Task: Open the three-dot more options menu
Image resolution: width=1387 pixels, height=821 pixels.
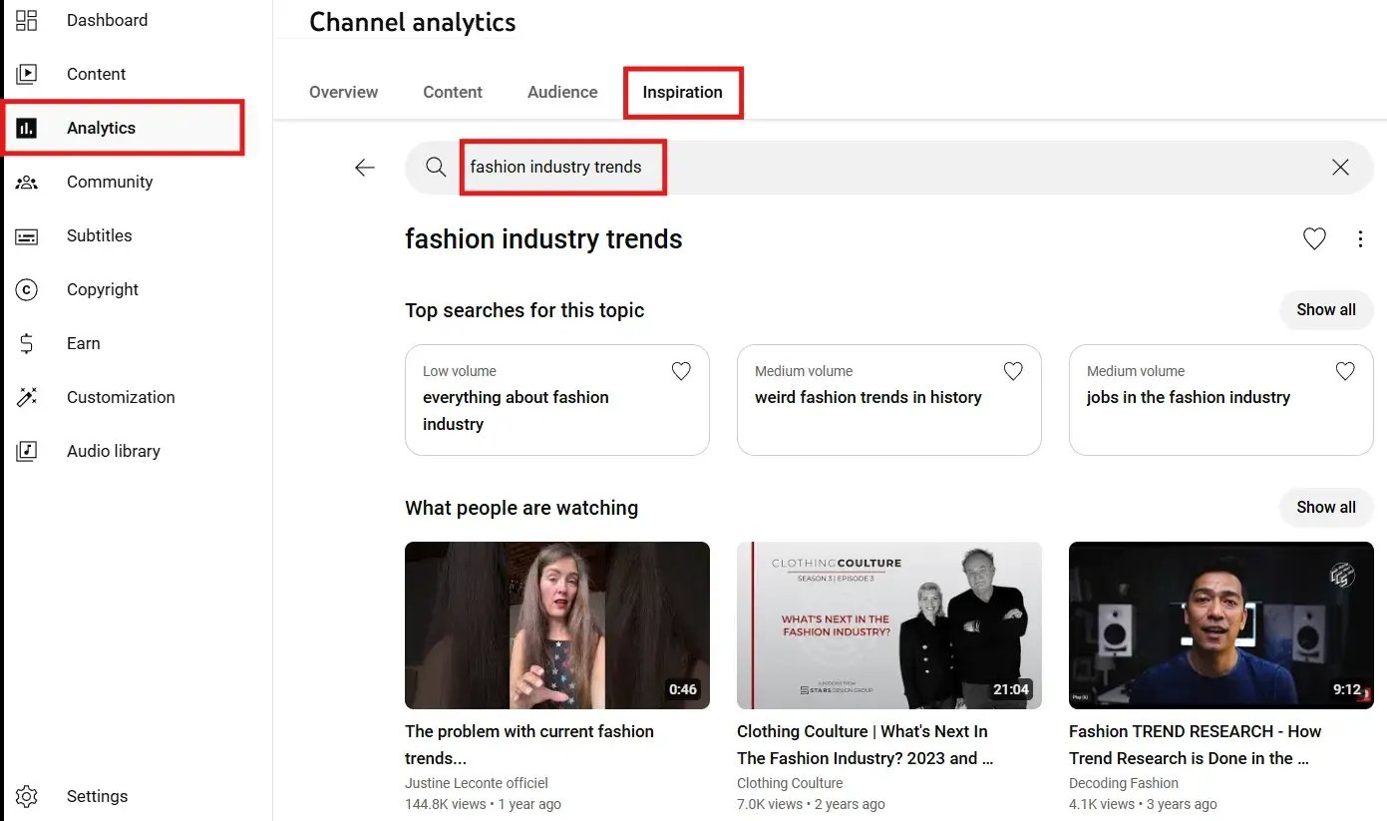Action: (x=1360, y=239)
